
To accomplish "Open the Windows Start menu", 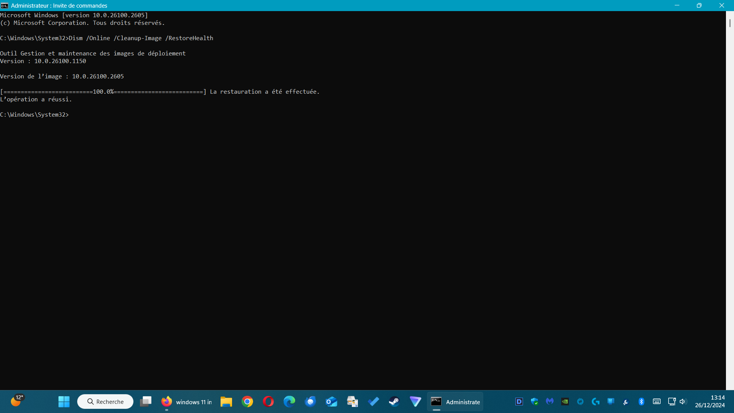I will [64, 402].
